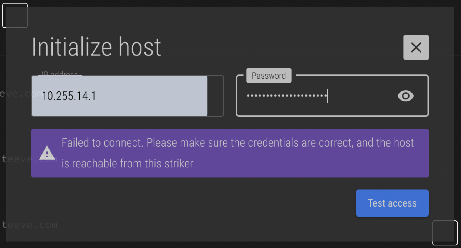The width and height of the screenshot is (461, 248).
Task: Click the "Initialize host" dialog title
Action: tap(96, 47)
